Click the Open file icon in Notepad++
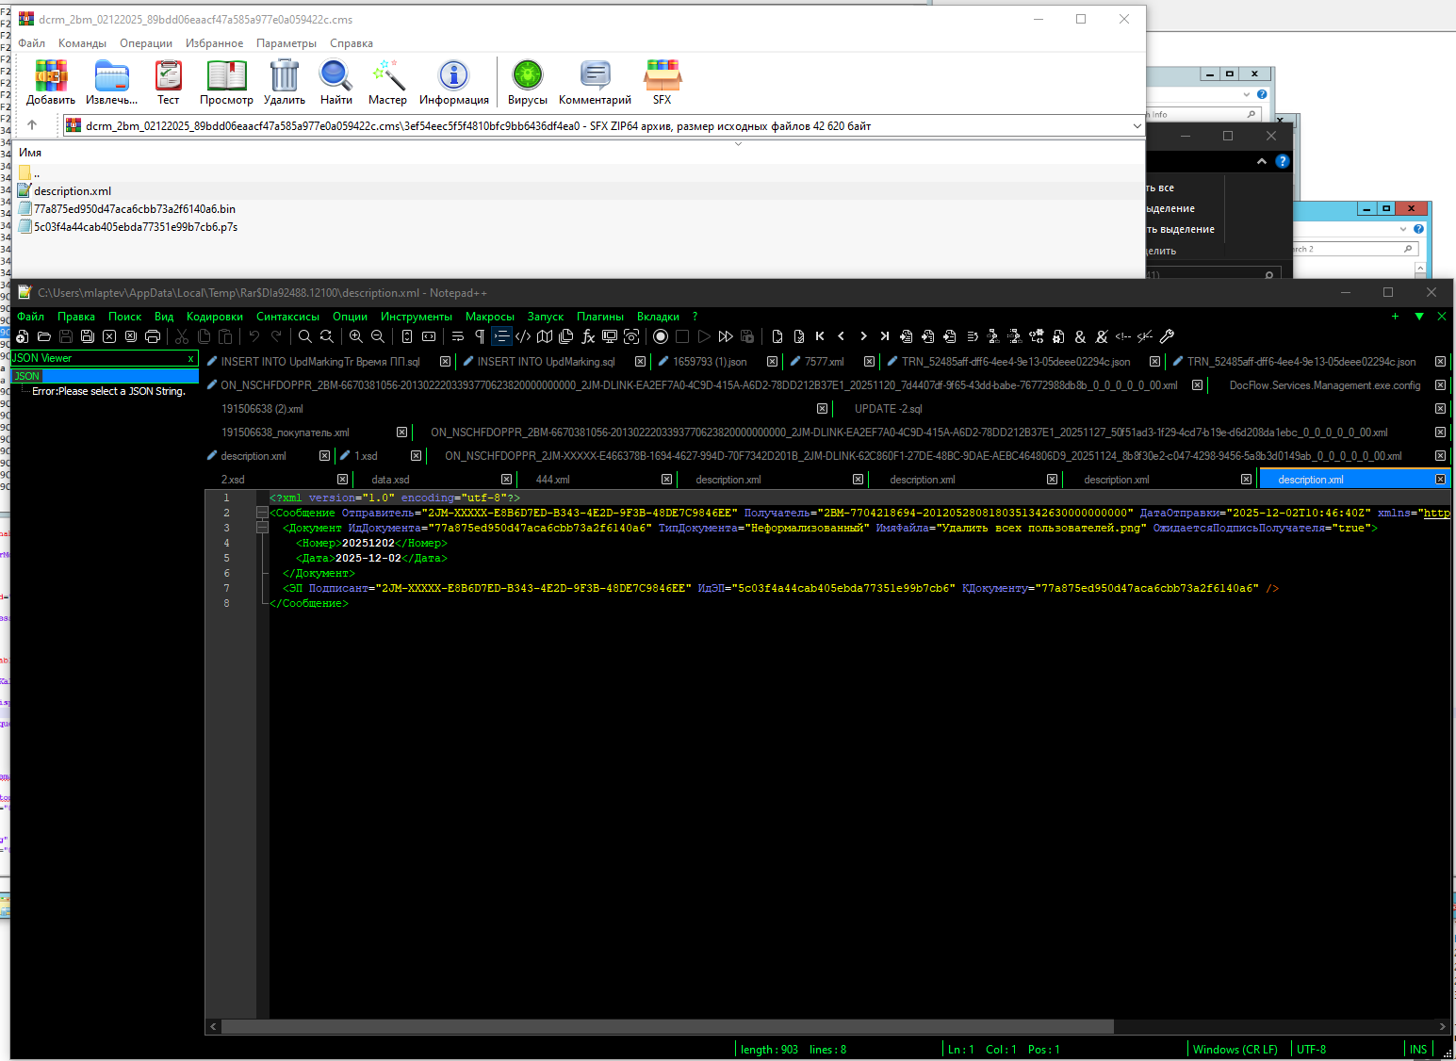Screen dimensions: 1456x1061 [44, 336]
